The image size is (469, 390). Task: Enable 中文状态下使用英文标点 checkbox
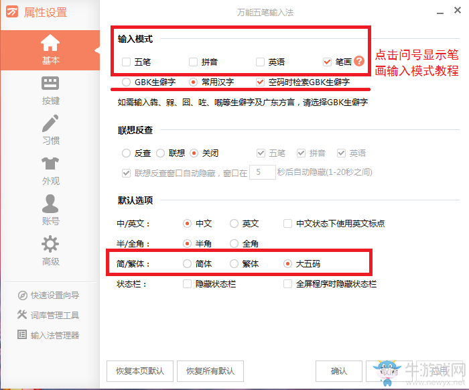click(x=287, y=223)
